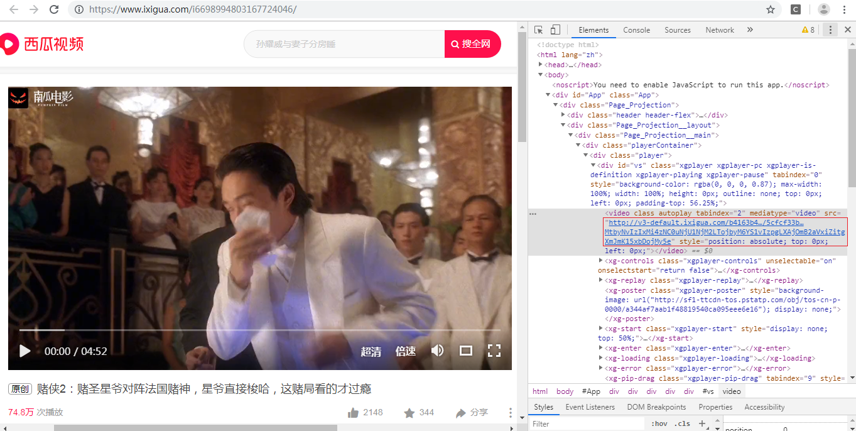This screenshot has width=856, height=431.
Task: Open the Chrome three-dot menu
Action: click(845, 9)
